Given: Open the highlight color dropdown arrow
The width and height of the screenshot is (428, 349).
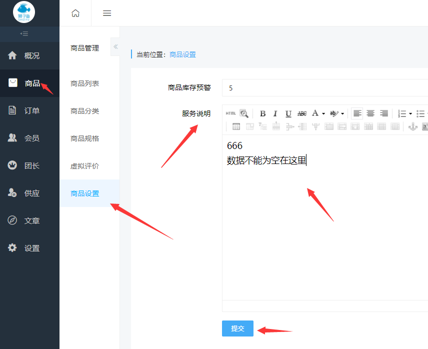Looking at the screenshot, I should (x=342, y=114).
